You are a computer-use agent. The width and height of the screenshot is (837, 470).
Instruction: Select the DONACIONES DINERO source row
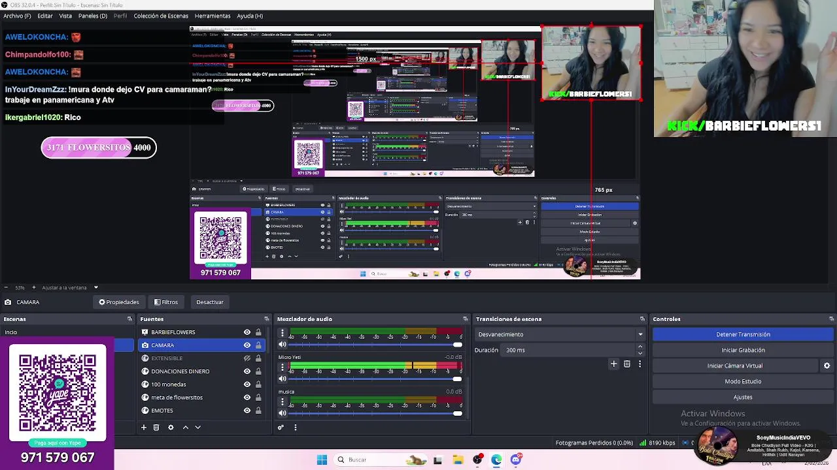click(x=180, y=371)
